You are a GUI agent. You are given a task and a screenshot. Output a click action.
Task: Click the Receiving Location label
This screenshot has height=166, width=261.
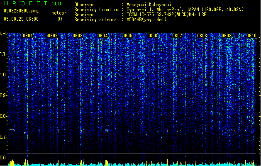coord(97,10)
